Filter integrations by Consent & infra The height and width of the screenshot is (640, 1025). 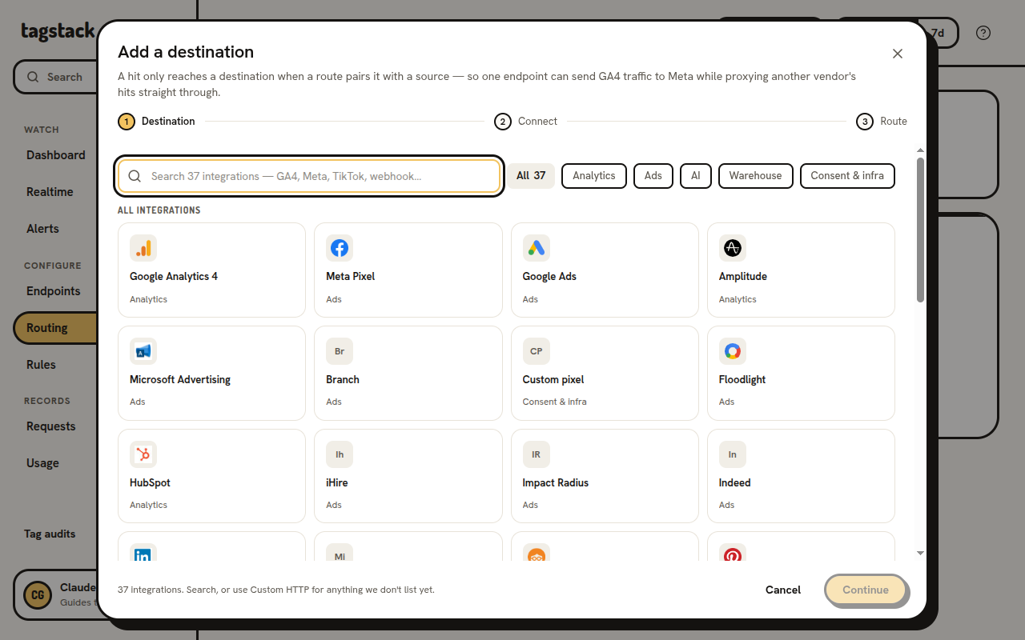[x=847, y=176]
